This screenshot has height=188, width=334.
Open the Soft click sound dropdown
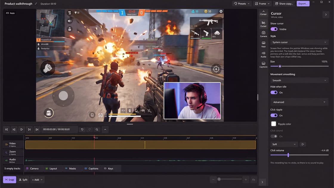pyautogui.click(x=284, y=144)
